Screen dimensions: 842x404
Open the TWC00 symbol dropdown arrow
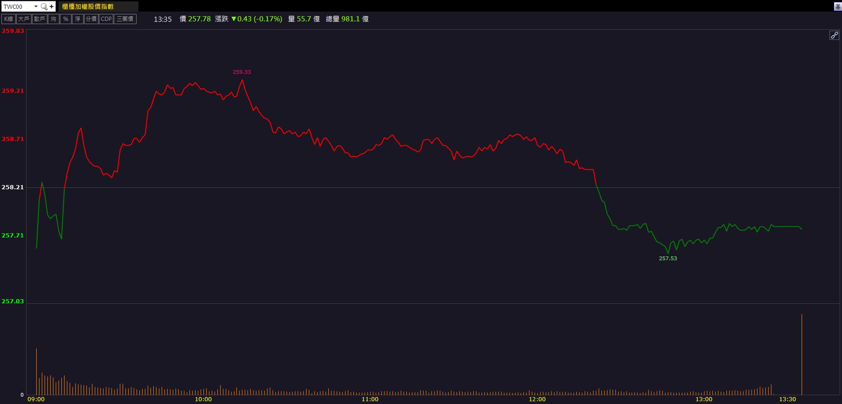coord(36,6)
